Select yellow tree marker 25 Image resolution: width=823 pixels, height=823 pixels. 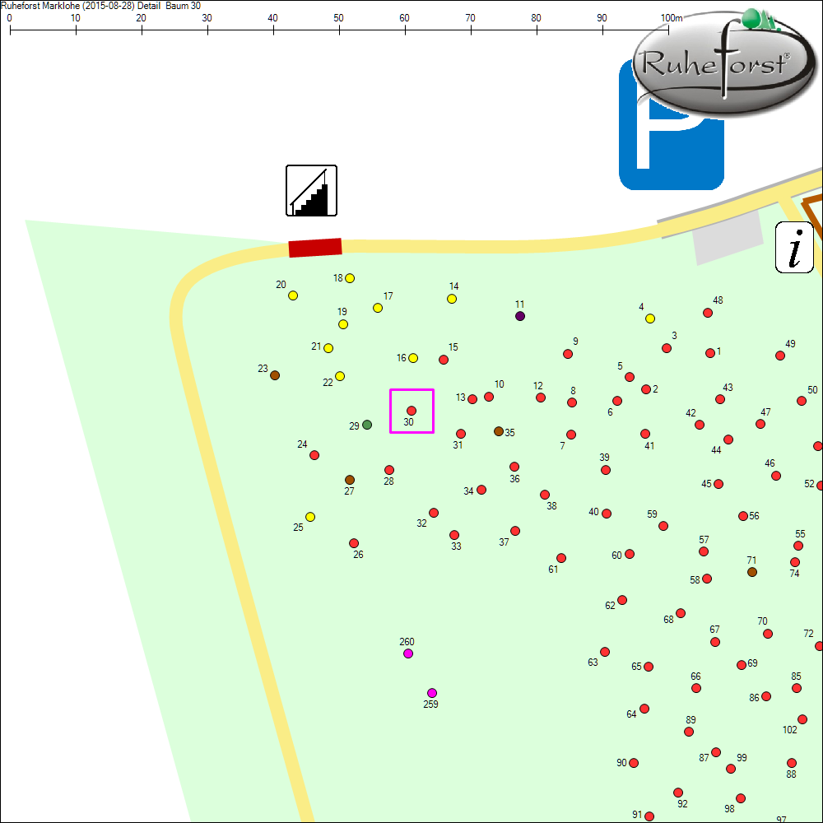click(x=310, y=517)
